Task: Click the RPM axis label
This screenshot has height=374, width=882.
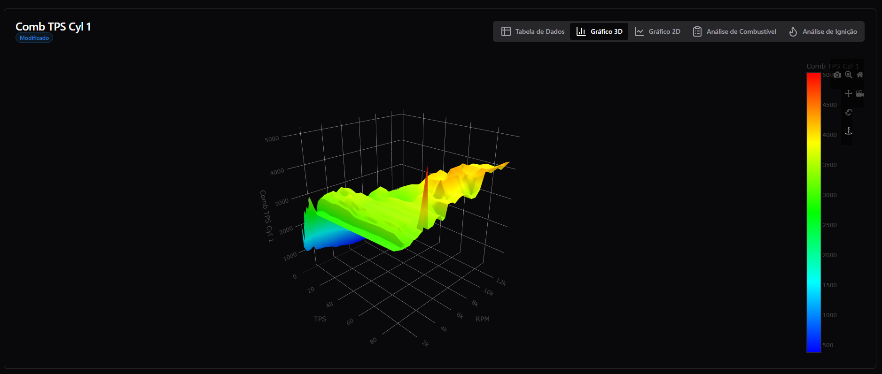Action: point(482,319)
